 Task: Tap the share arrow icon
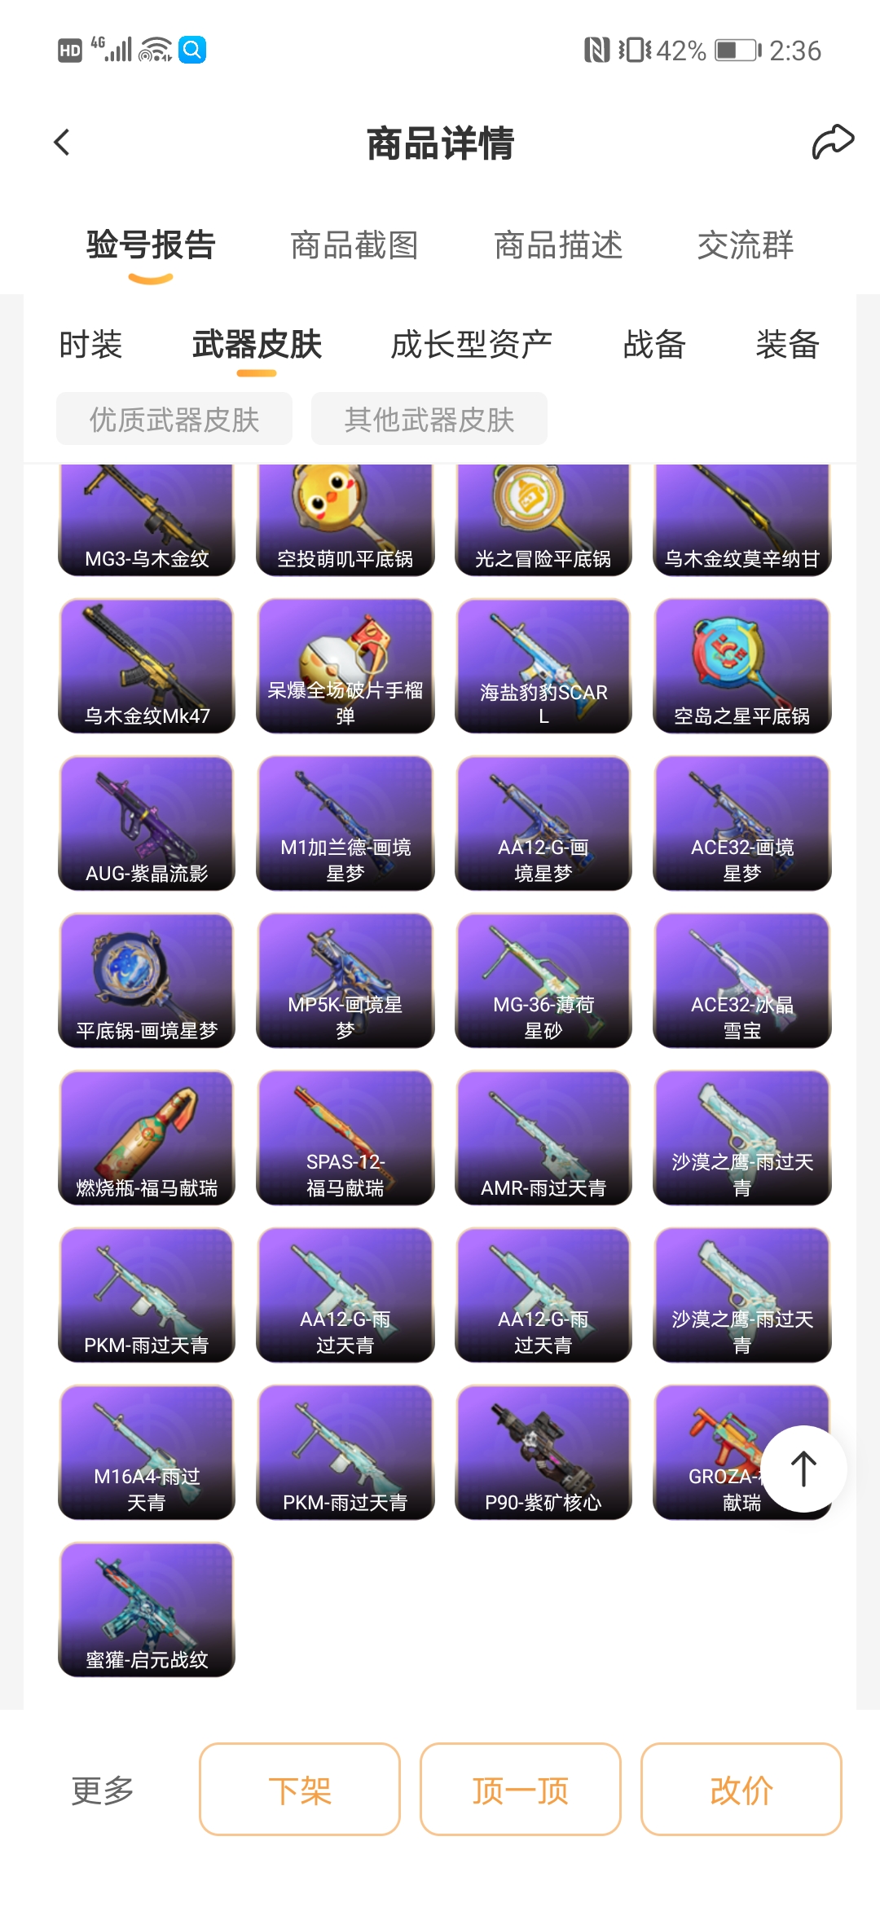(x=832, y=143)
